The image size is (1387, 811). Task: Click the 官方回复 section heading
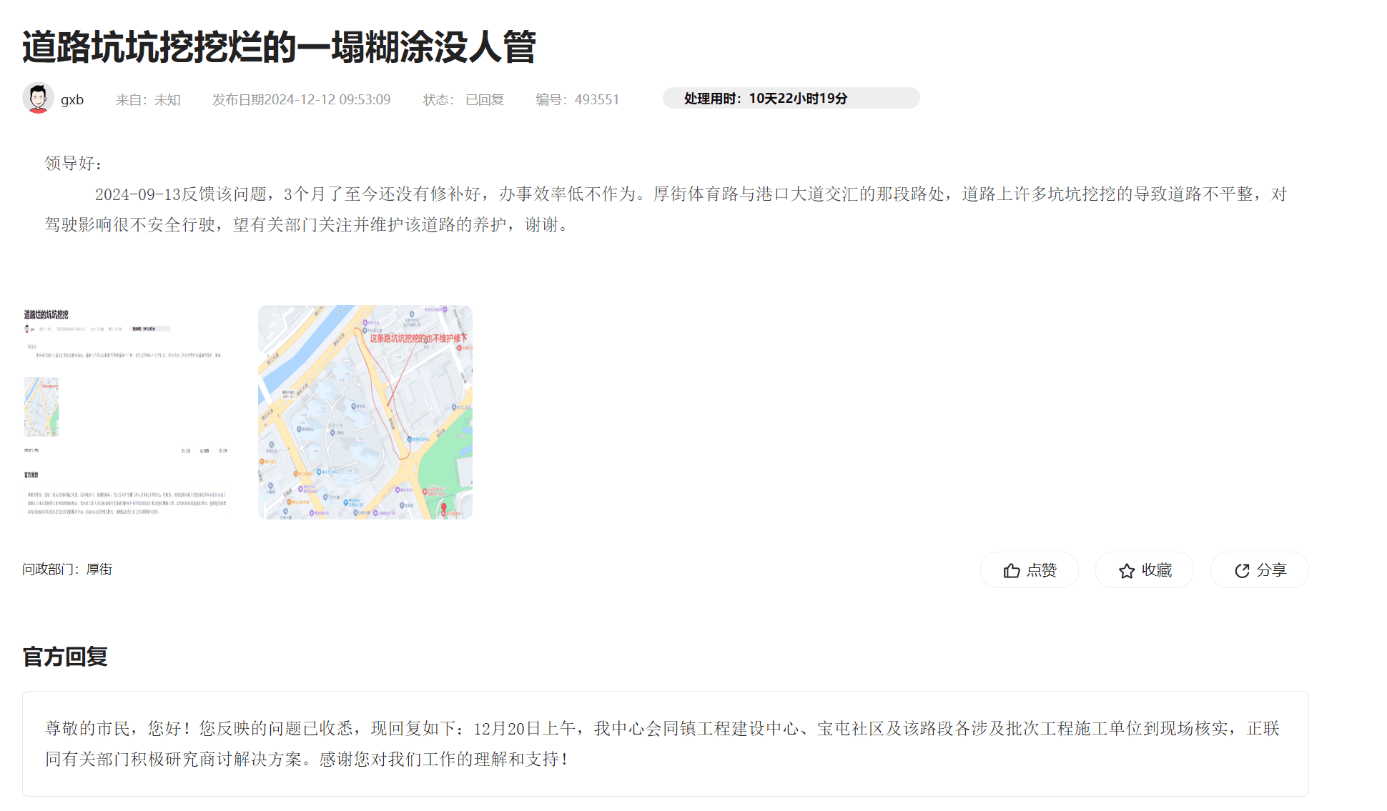pyautogui.click(x=65, y=657)
